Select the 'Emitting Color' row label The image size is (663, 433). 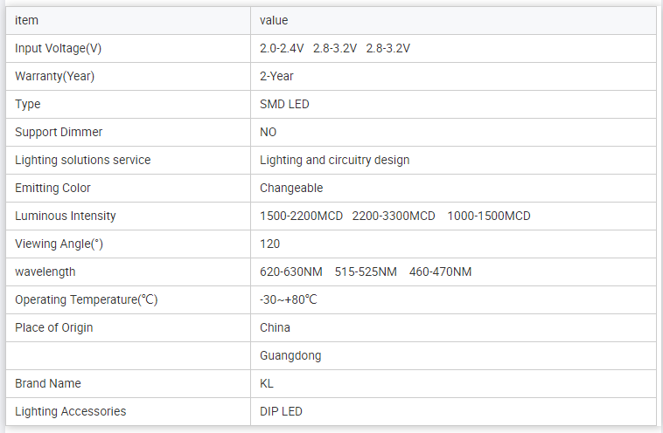click(52, 188)
